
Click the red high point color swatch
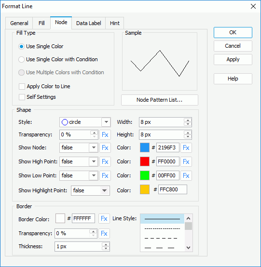click(x=145, y=161)
